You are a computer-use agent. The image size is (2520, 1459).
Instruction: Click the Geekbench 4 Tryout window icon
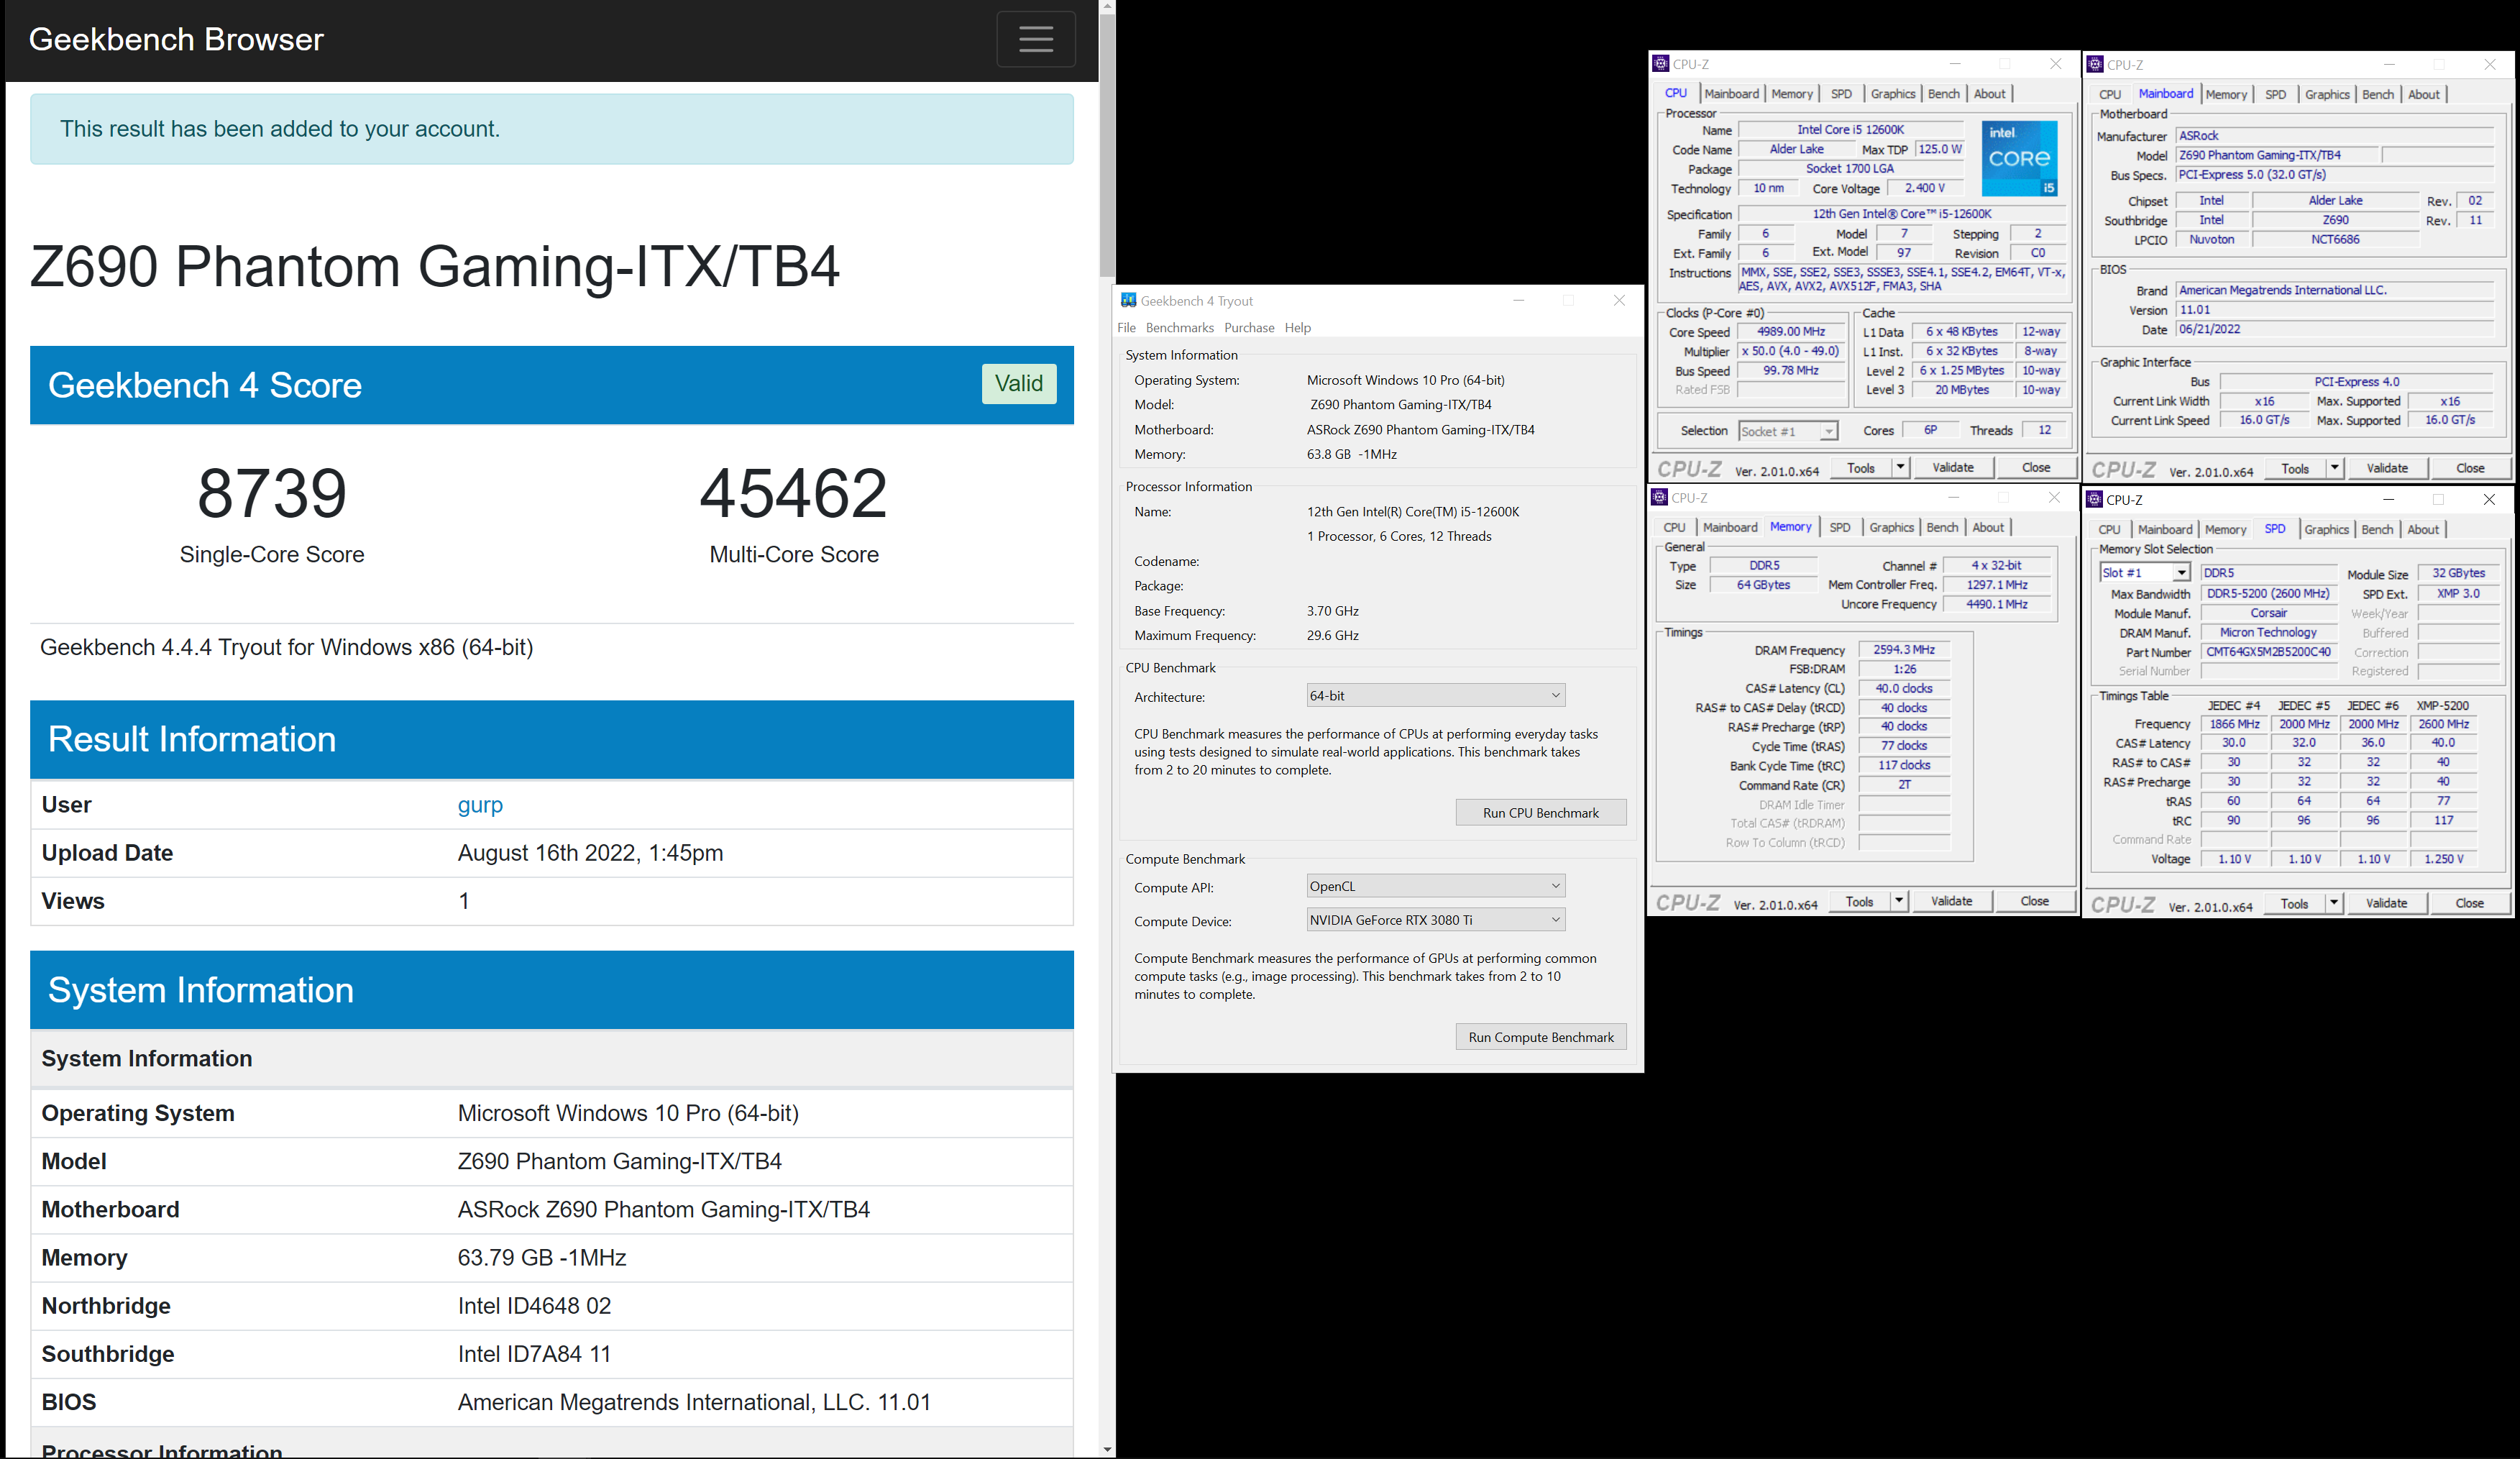tap(1128, 300)
